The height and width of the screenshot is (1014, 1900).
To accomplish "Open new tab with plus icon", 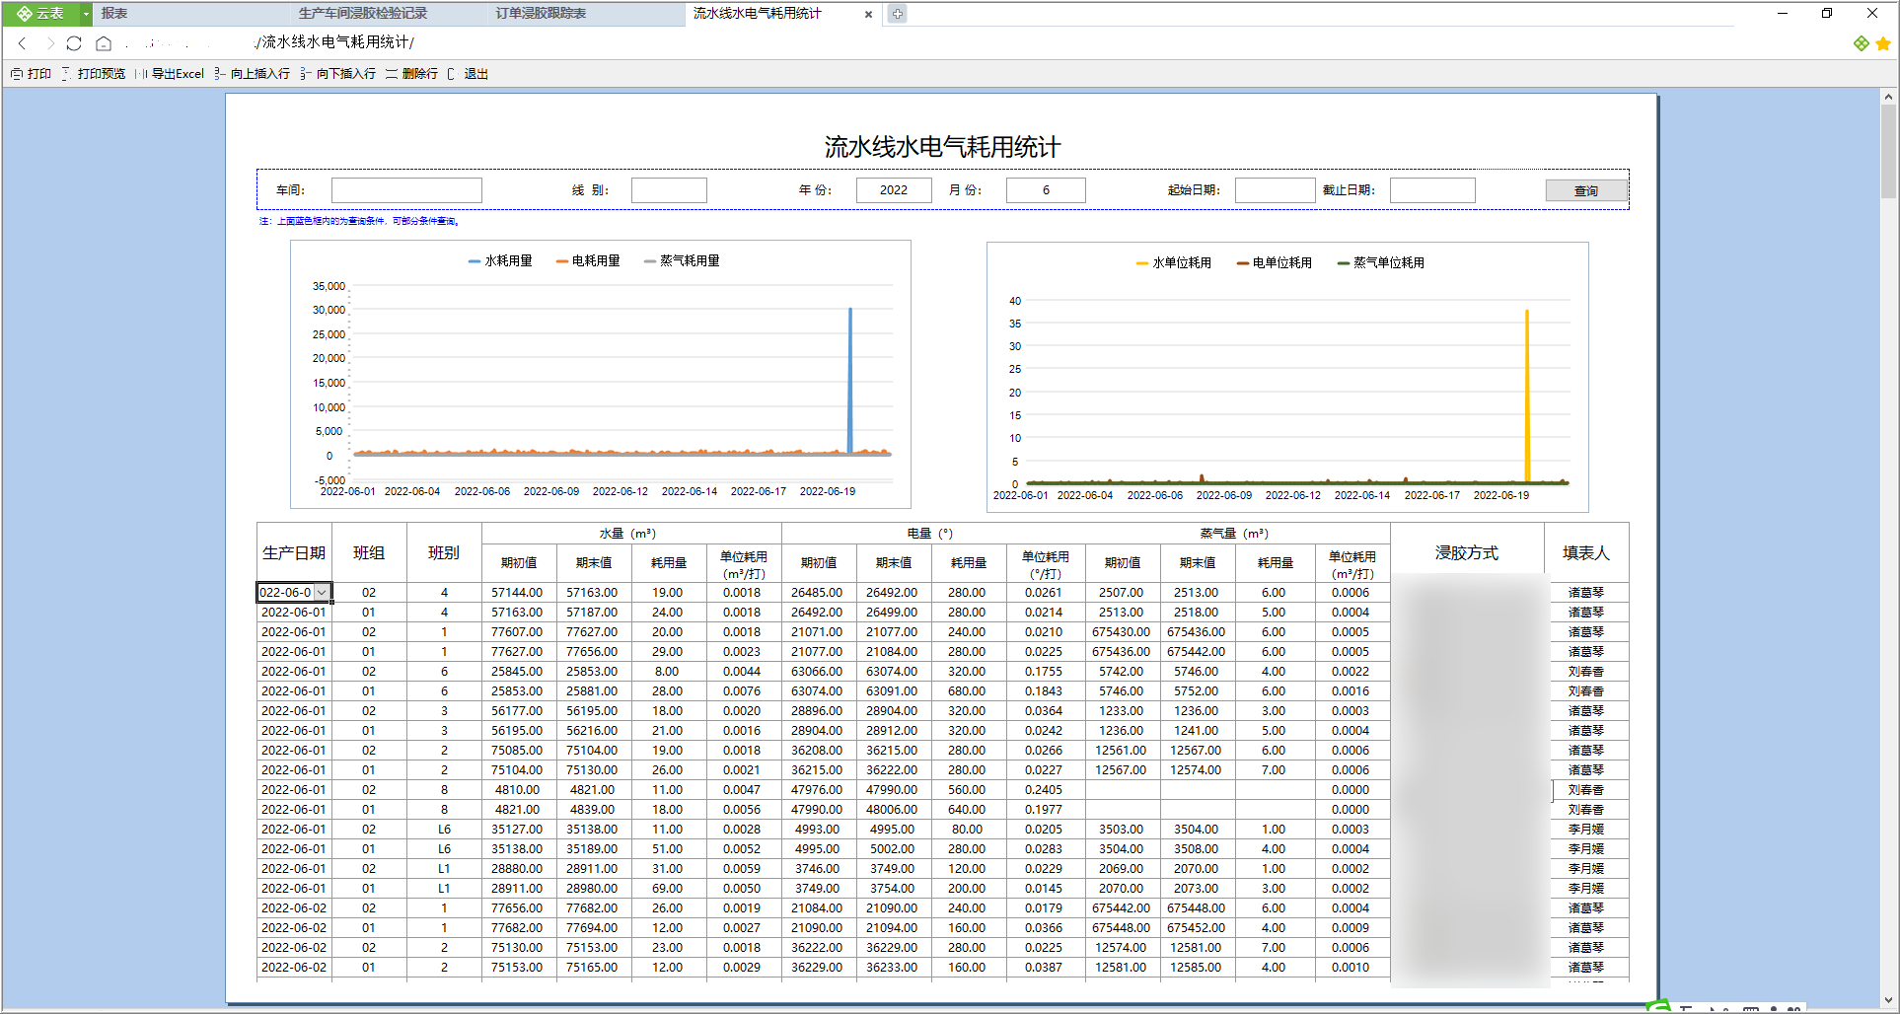I will [x=897, y=14].
